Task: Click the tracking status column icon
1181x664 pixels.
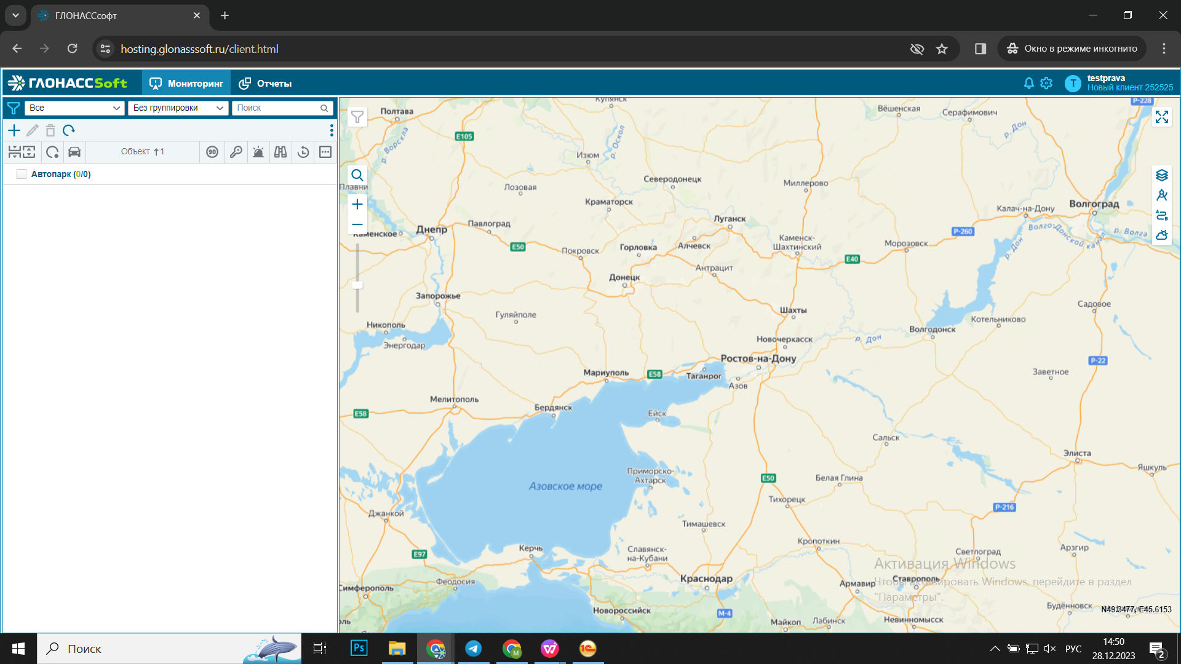Action: point(52,152)
